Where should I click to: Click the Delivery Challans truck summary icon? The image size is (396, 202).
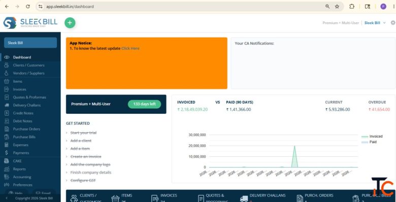244,199
